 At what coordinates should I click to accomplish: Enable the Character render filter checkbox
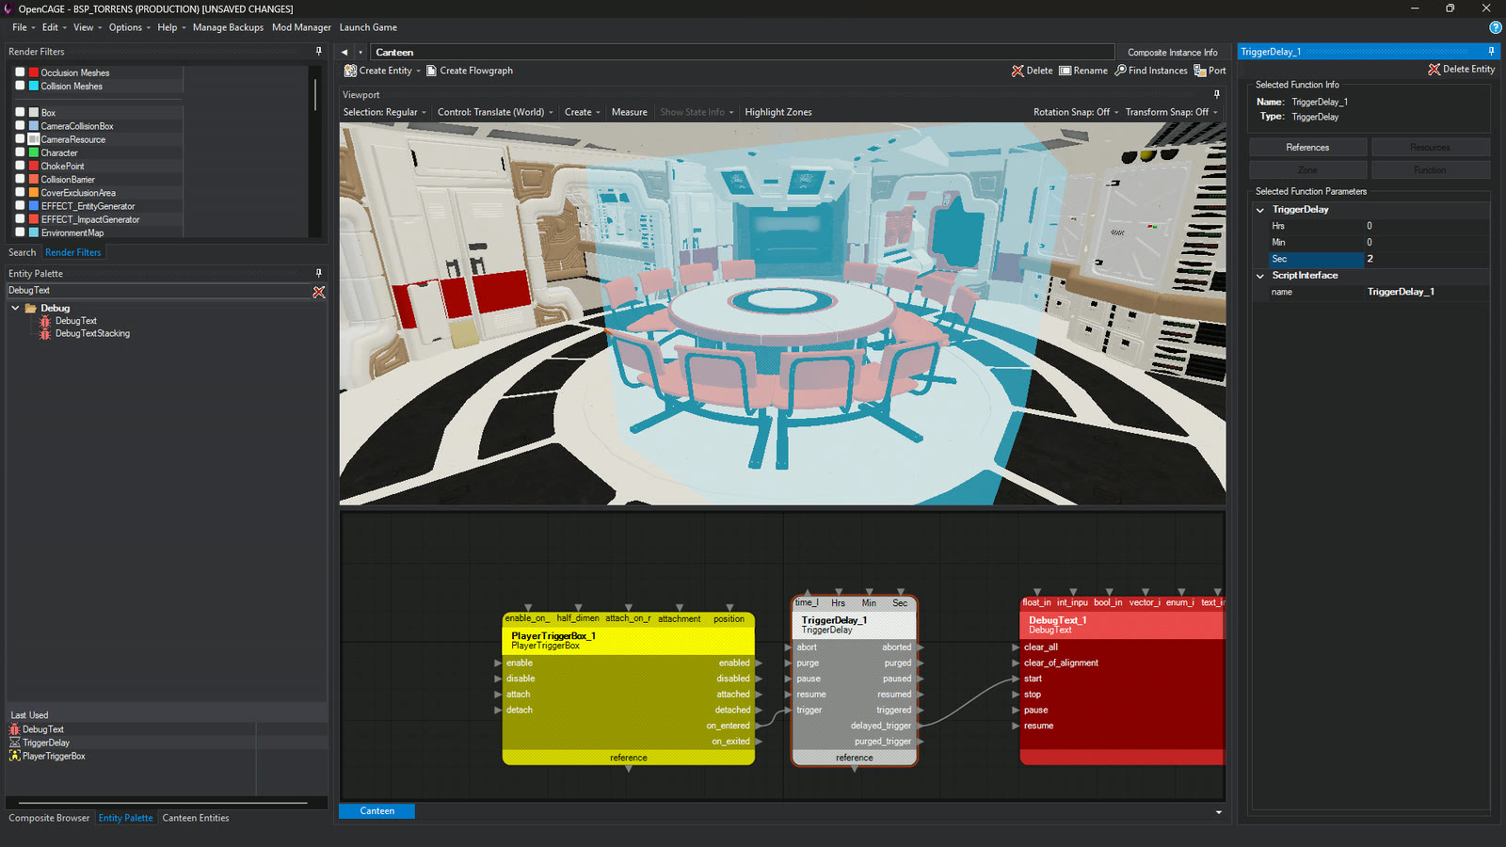click(20, 152)
